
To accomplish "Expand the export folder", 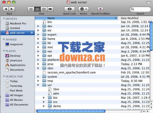I will 38,35.
